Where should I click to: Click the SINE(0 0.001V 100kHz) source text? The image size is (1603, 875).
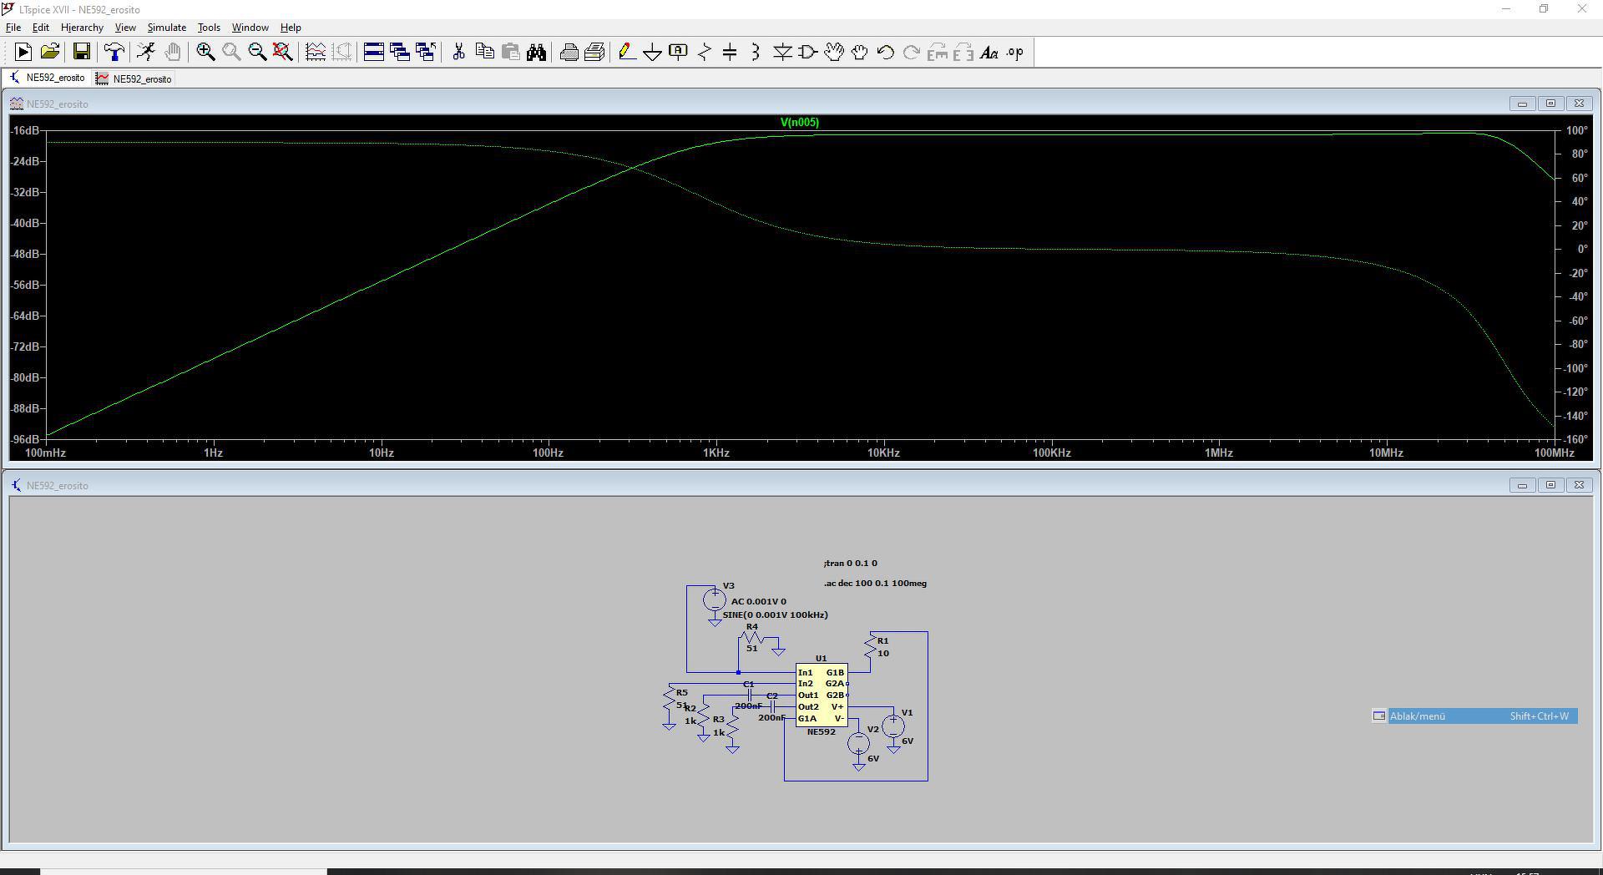pos(776,615)
